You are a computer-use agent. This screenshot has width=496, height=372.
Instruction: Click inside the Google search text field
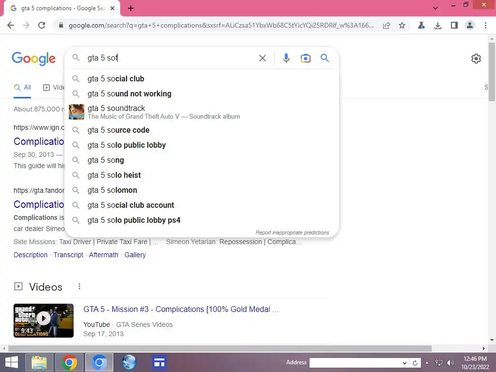(x=171, y=58)
